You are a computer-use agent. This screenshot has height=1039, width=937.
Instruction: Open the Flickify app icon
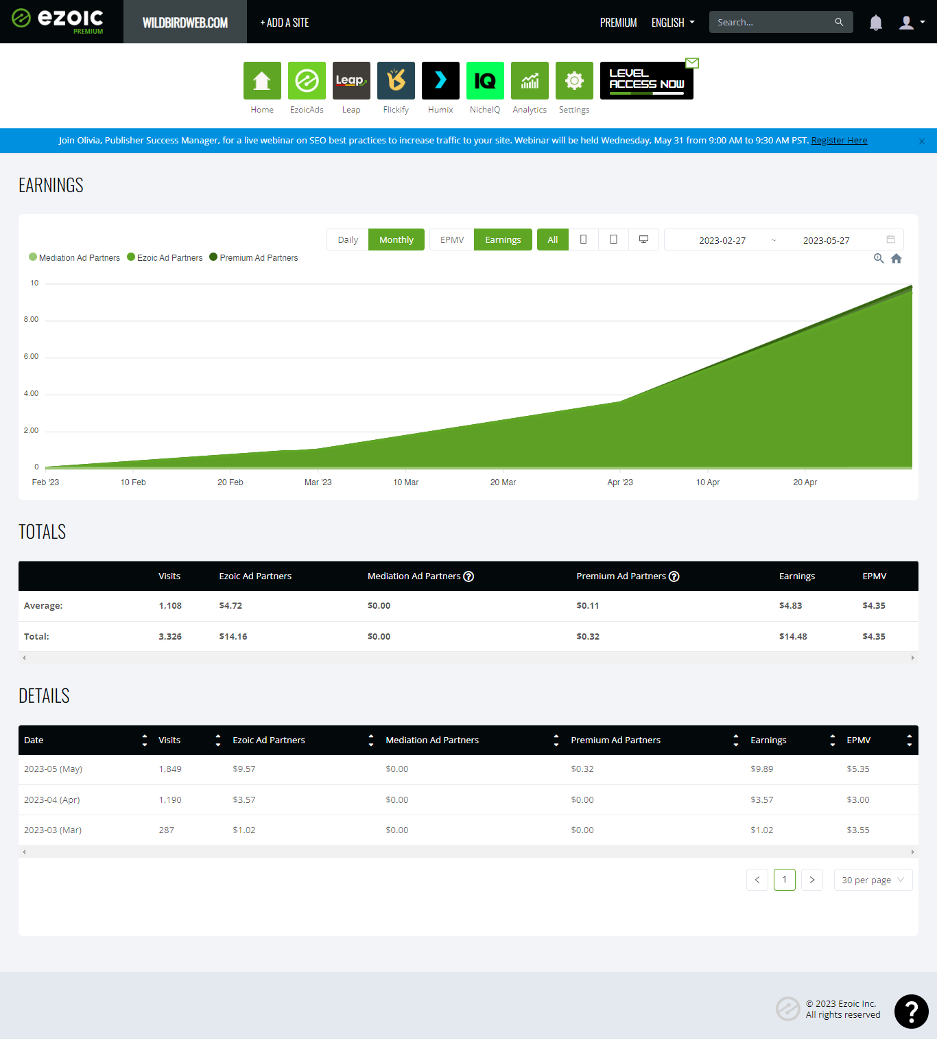396,80
